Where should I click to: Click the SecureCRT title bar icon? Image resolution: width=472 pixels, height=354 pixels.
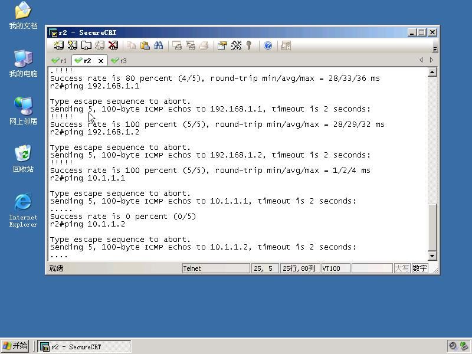53,32
